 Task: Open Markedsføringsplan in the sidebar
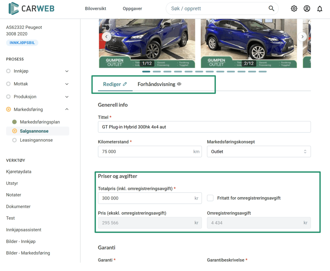40,122
